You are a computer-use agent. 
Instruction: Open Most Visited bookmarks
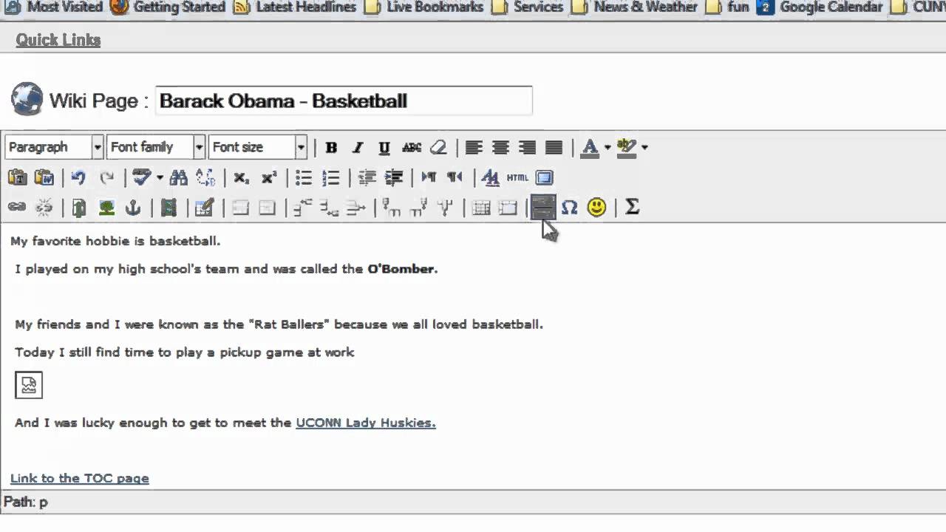[54, 7]
